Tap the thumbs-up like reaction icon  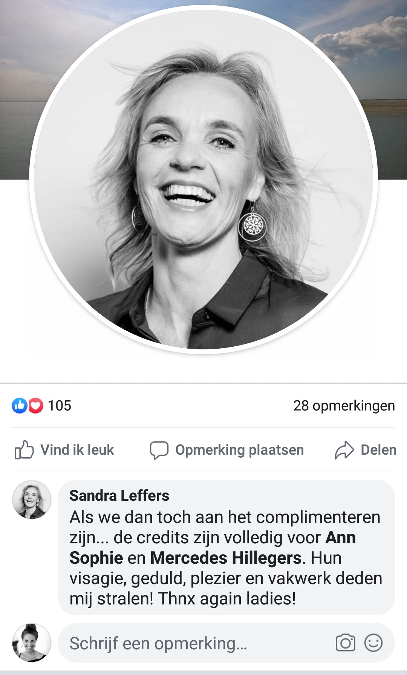click(19, 406)
